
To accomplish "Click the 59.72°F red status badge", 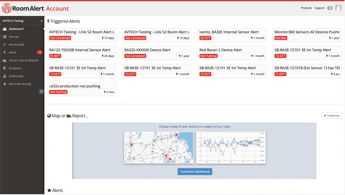I will pos(205,38).
